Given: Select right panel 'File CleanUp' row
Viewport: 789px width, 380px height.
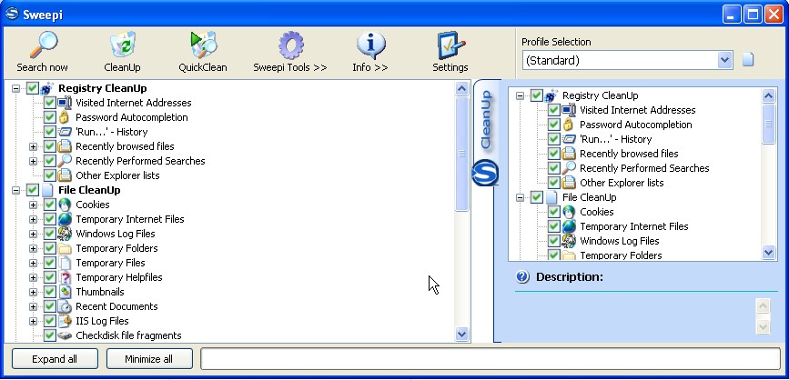Looking at the screenshot, I should click(x=589, y=197).
